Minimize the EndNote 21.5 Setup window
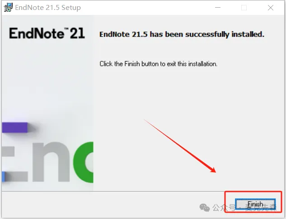The height and width of the screenshot is (219, 286). coord(218,8)
